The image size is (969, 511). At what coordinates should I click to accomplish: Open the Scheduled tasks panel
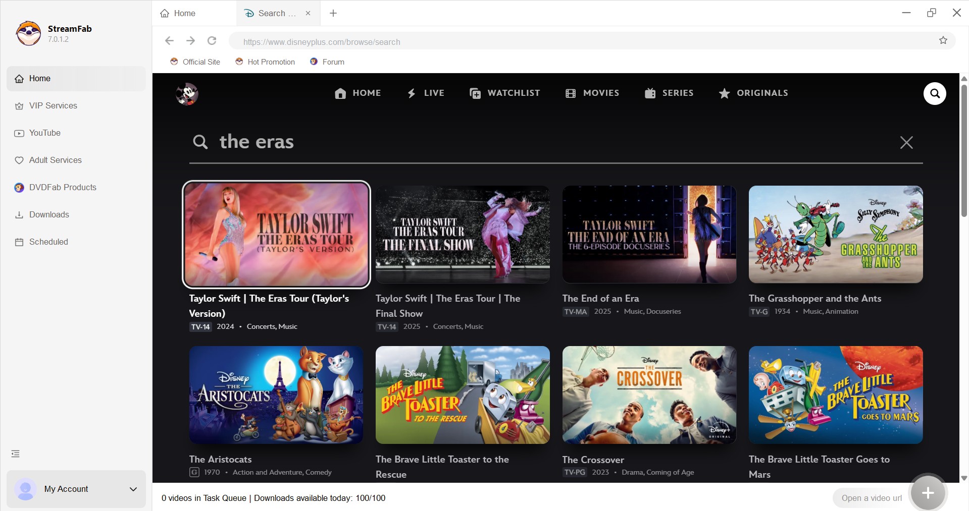[48, 242]
